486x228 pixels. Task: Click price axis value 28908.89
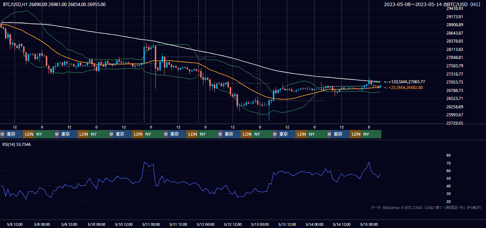(x=454, y=25)
